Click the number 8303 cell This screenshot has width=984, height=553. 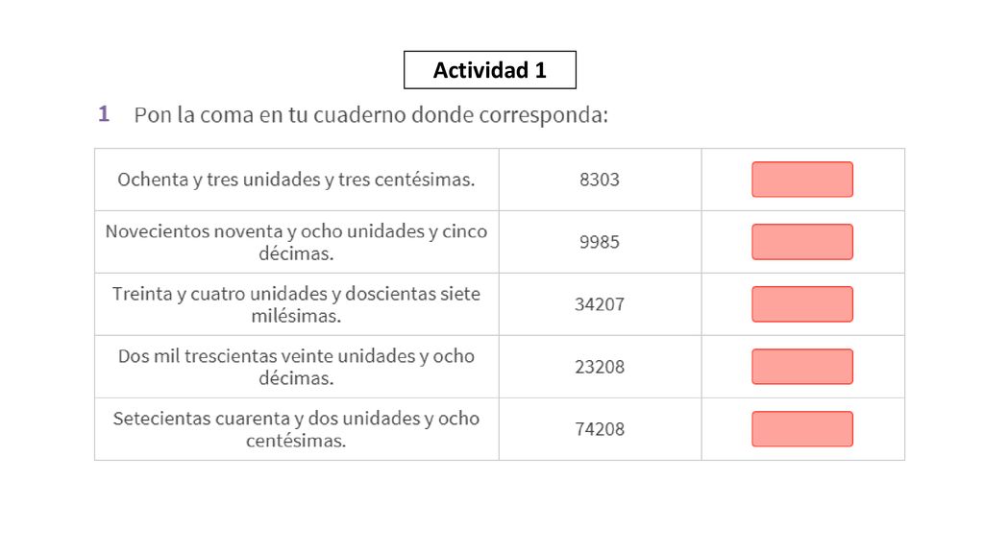pos(600,180)
